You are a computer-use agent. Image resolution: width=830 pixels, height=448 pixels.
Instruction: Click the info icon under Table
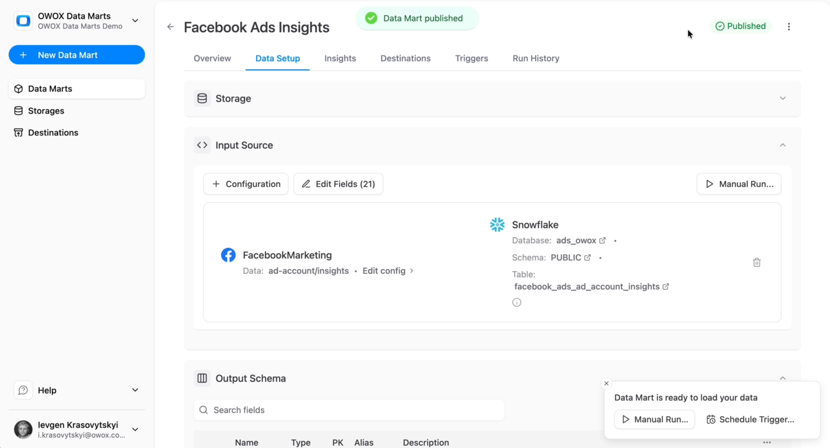517,302
